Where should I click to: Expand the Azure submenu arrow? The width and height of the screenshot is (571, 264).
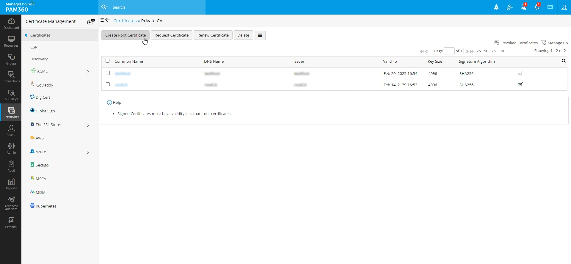coord(88,152)
